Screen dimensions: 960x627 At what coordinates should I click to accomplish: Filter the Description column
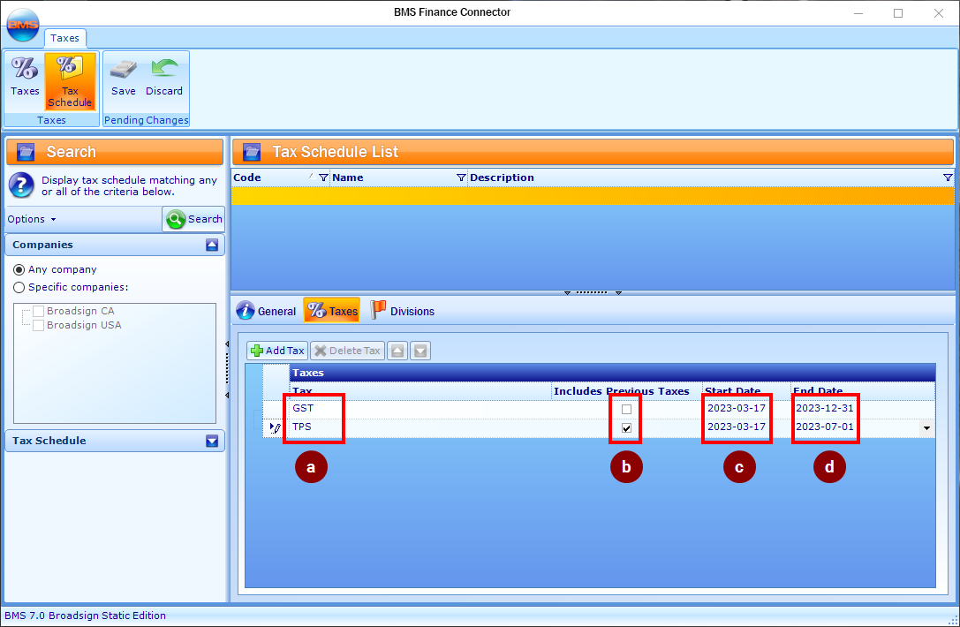tap(948, 178)
